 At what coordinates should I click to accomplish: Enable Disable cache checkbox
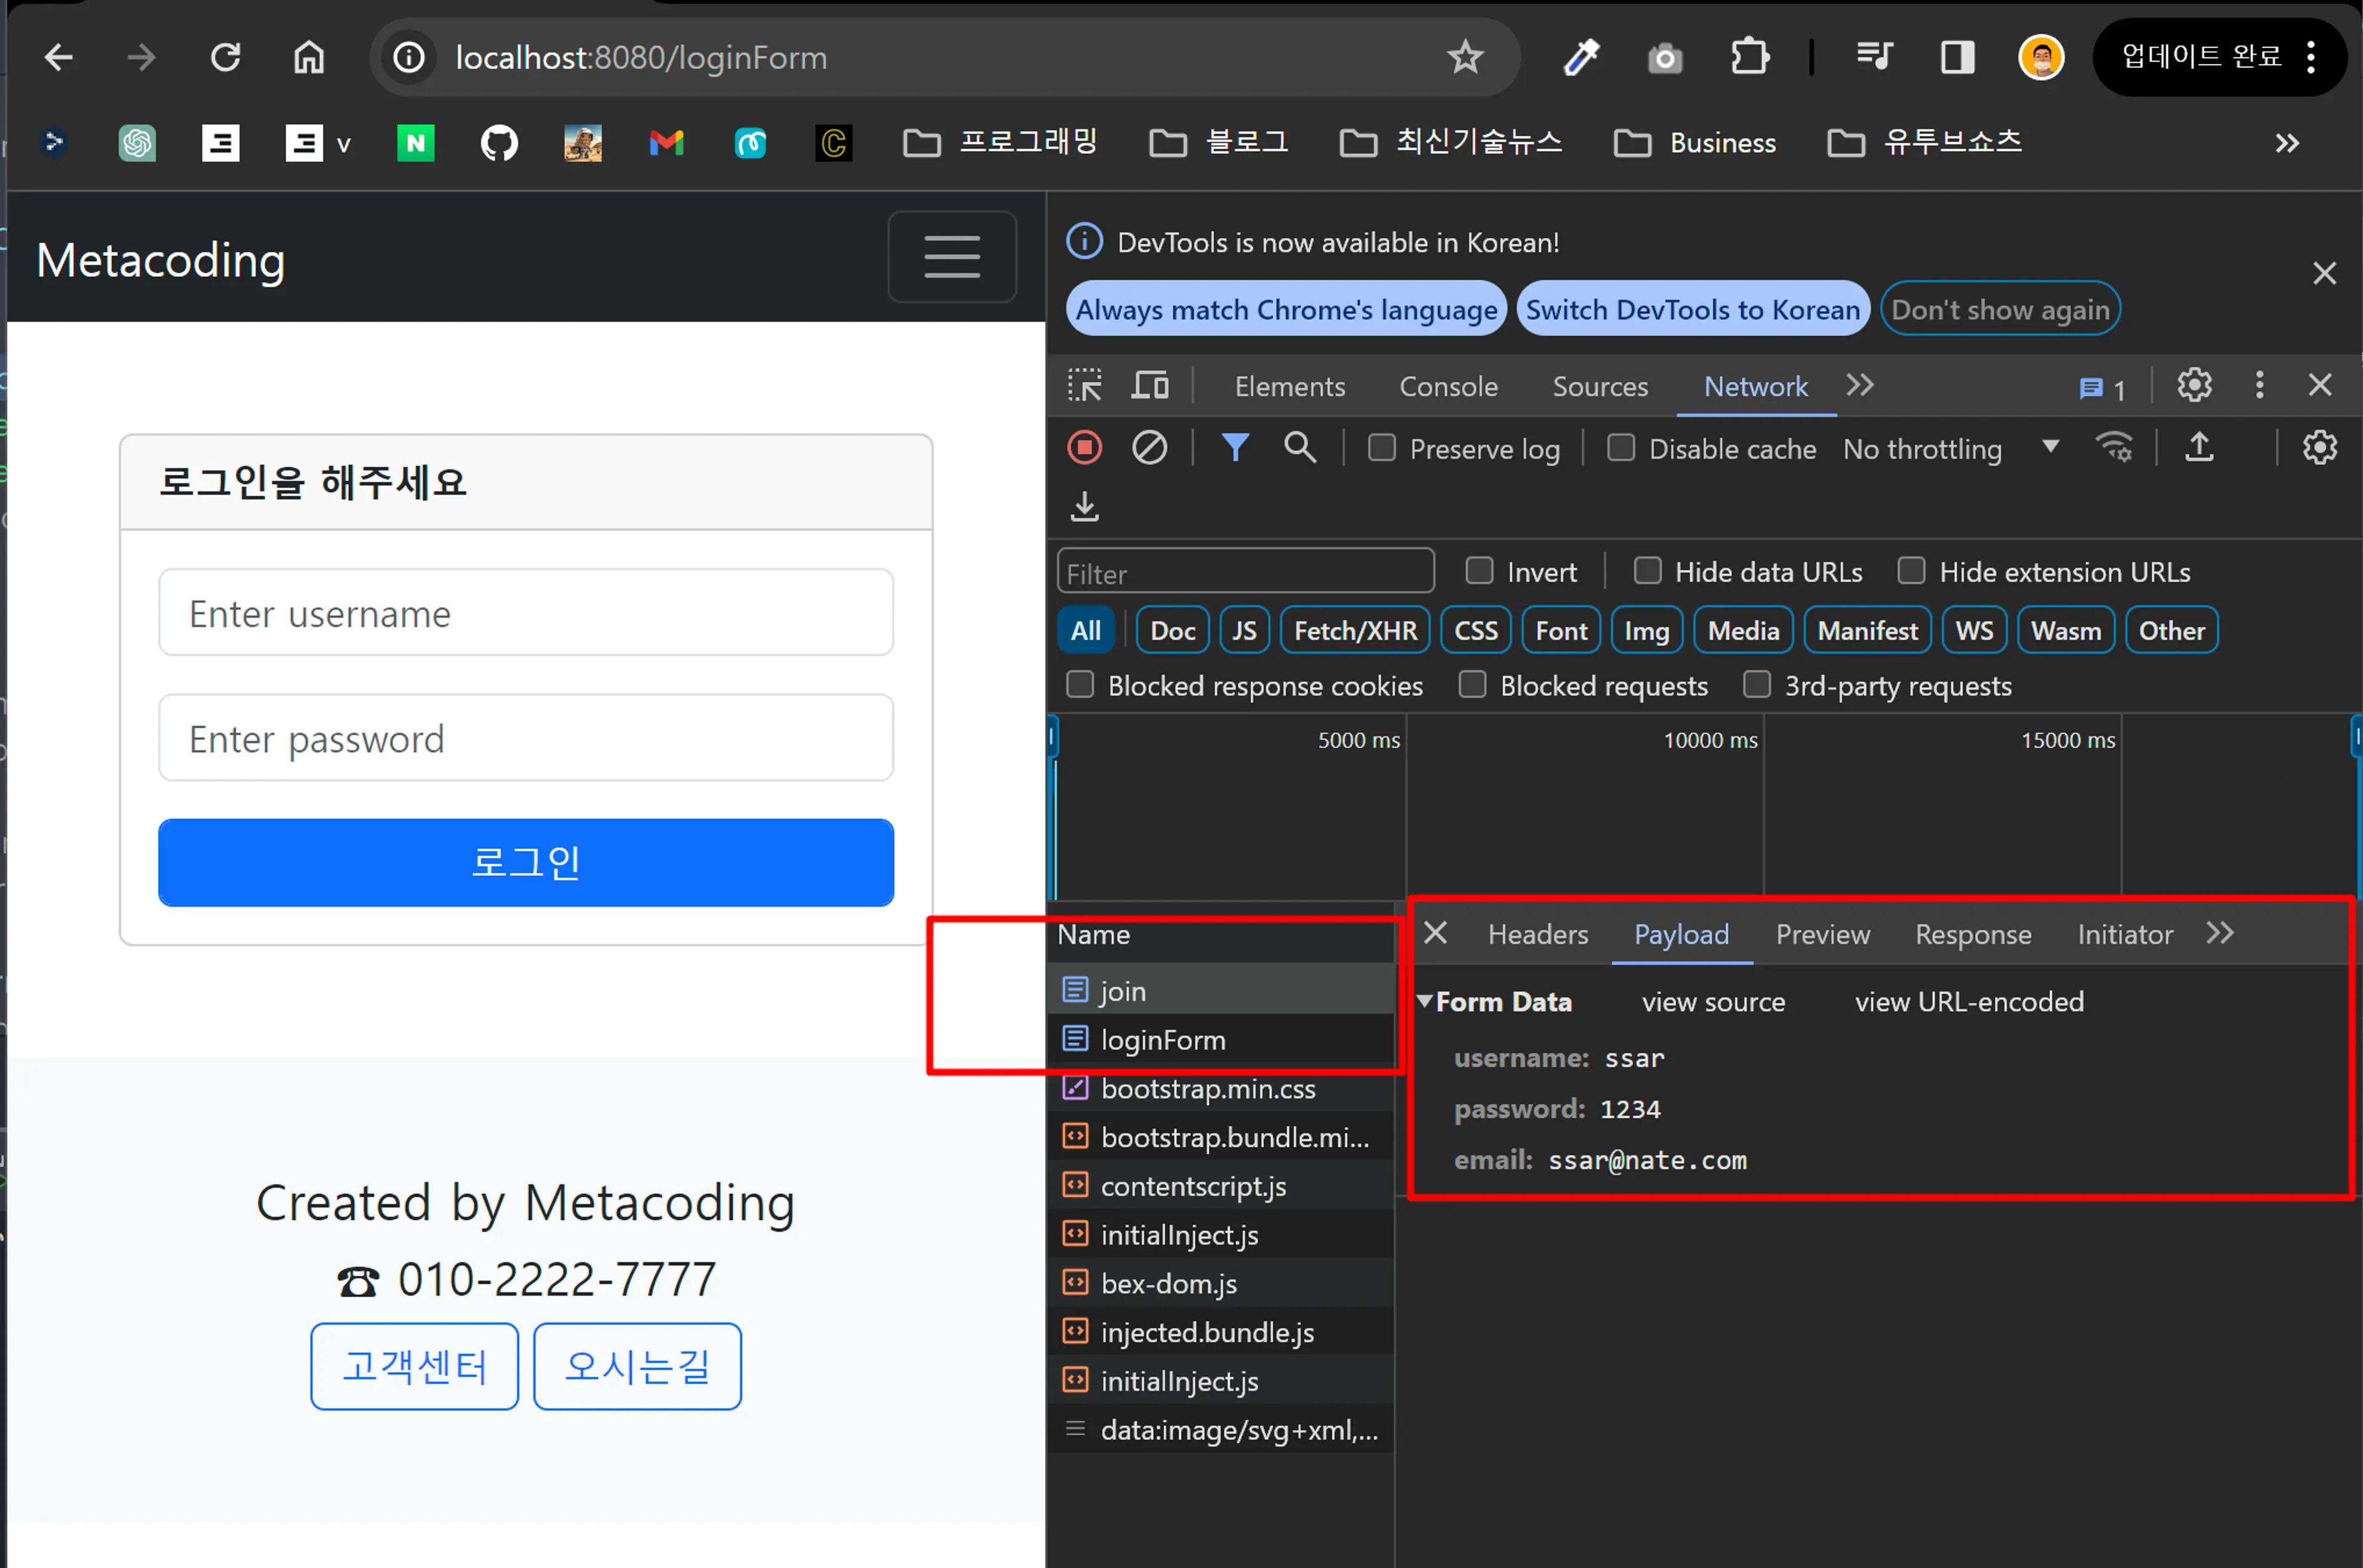pos(1621,448)
